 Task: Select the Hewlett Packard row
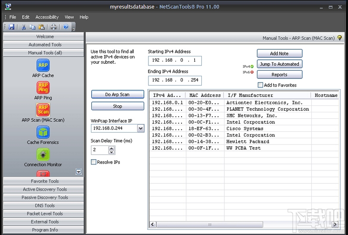coord(244,141)
